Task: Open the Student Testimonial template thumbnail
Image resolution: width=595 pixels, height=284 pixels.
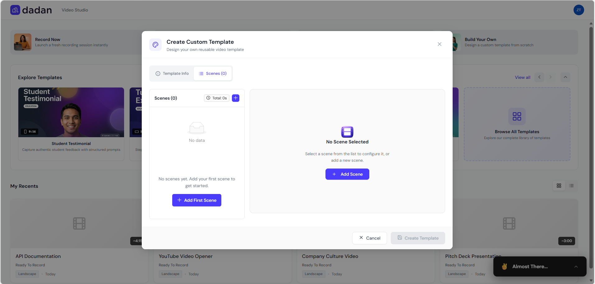Action: coord(71,112)
